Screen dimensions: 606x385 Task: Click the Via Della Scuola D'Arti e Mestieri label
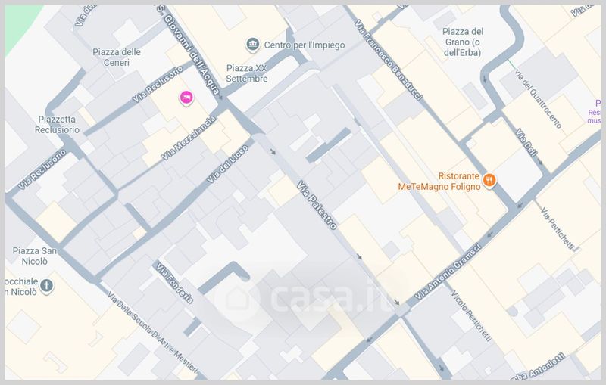[x=152, y=333]
